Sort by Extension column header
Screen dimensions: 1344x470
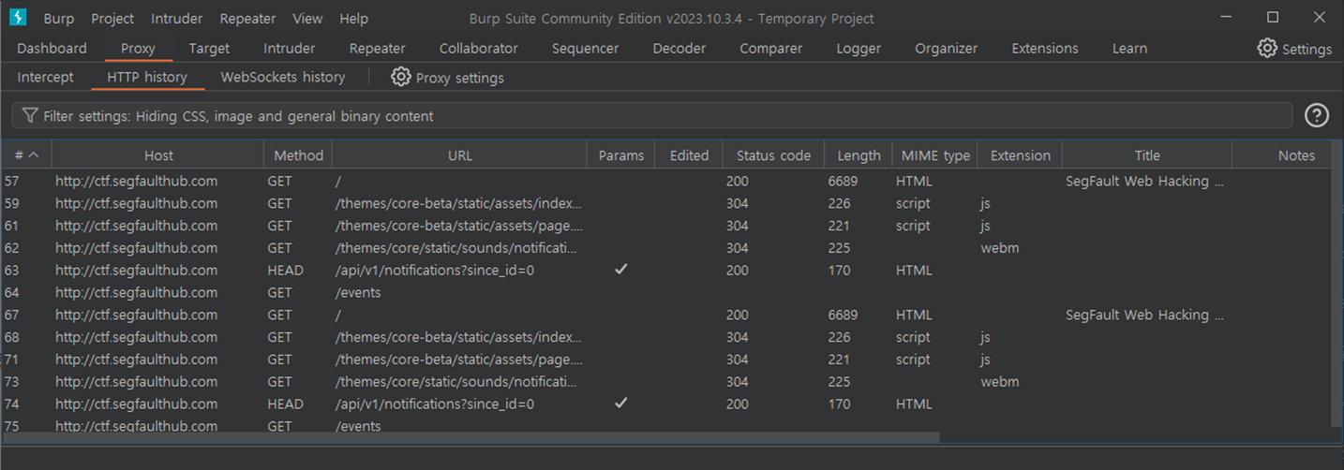click(x=1020, y=155)
